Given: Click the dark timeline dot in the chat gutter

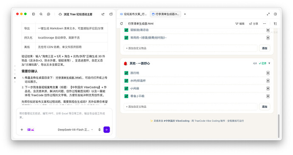Looking at the screenshot, I should [15, 78].
